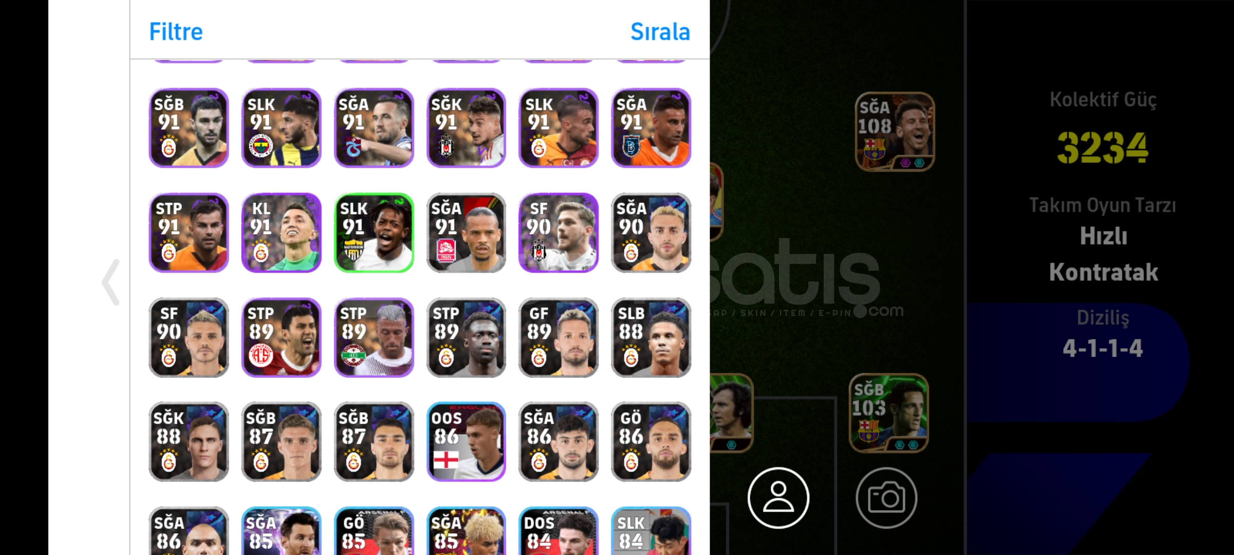Select the SĞA 91 Trabzonspor player card
Viewport: 1234px width, 555px height.
coord(374,128)
